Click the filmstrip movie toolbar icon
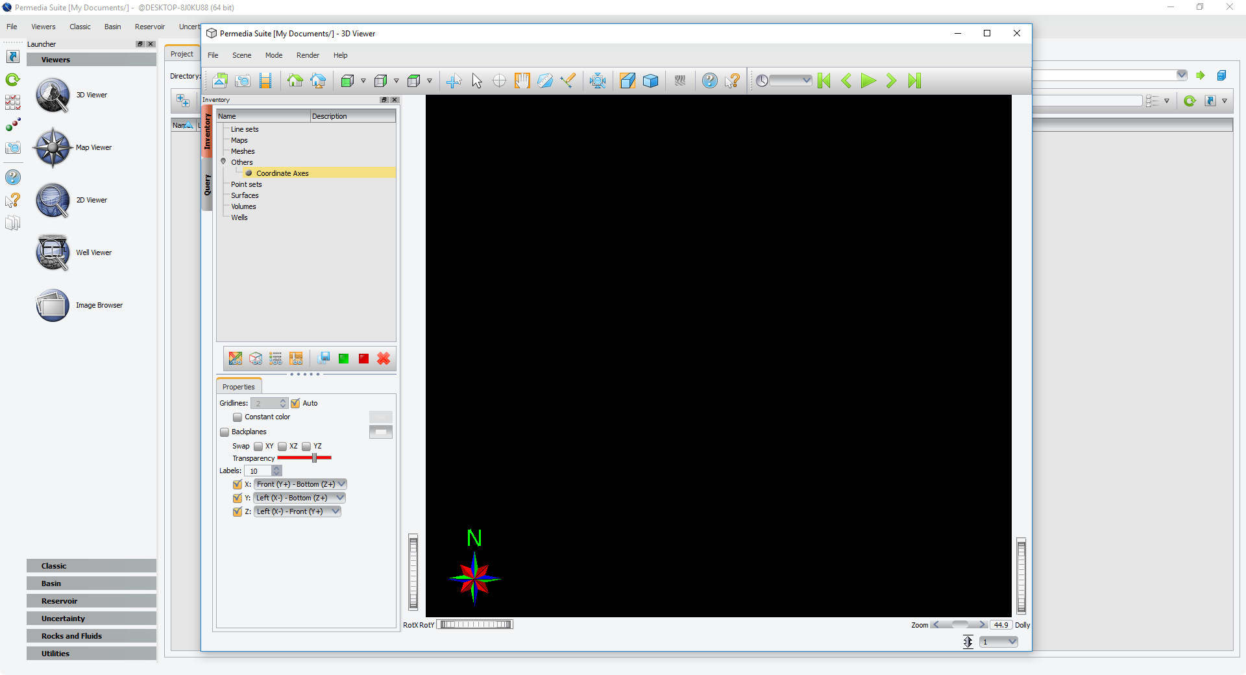This screenshot has height=675, width=1246. 265,80
